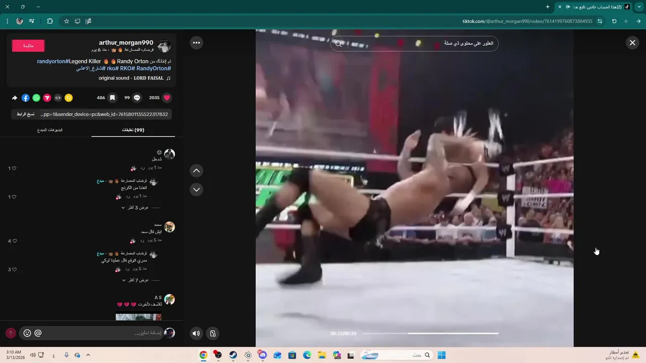Bookmark this page with the star

tap(66, 21)
